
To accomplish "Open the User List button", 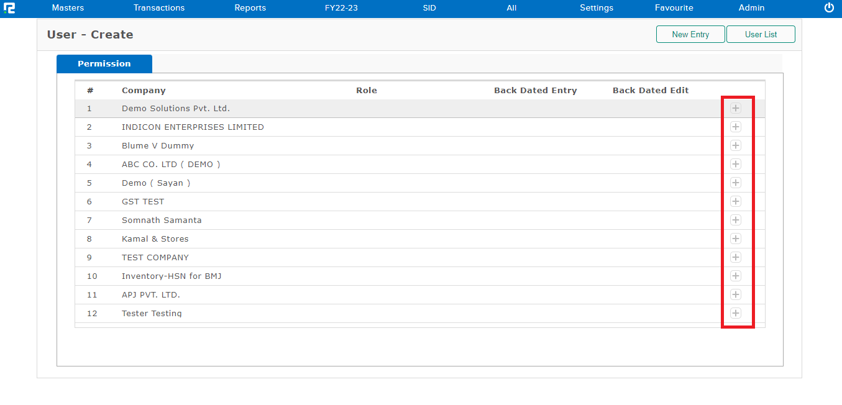I will (761, 35).
